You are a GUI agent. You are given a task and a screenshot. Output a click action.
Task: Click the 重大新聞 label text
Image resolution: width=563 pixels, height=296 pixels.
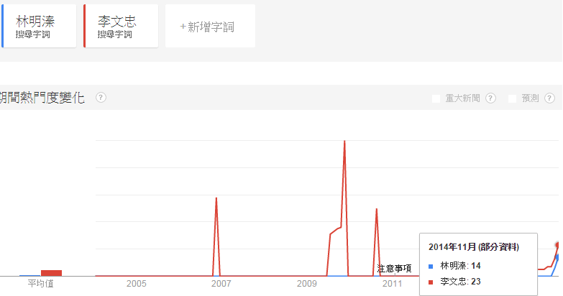pyautogui.click(x=463, y=98)
